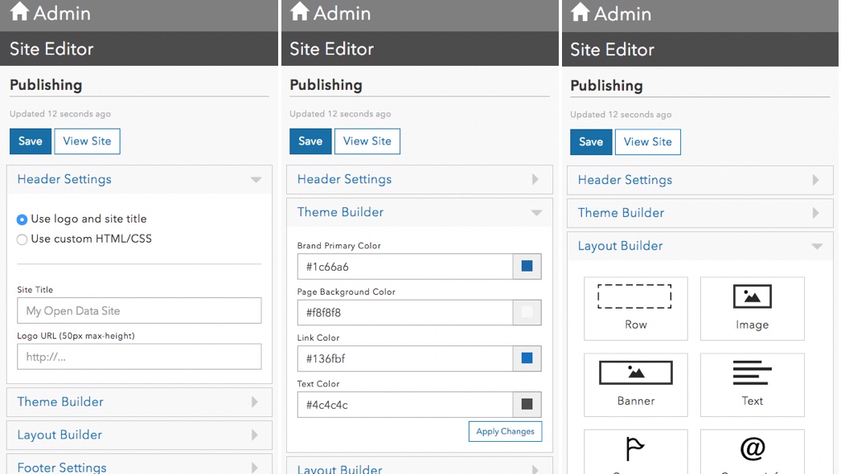Select the Image layout card
The image size is (845, 474).
[x=752, y=308]
